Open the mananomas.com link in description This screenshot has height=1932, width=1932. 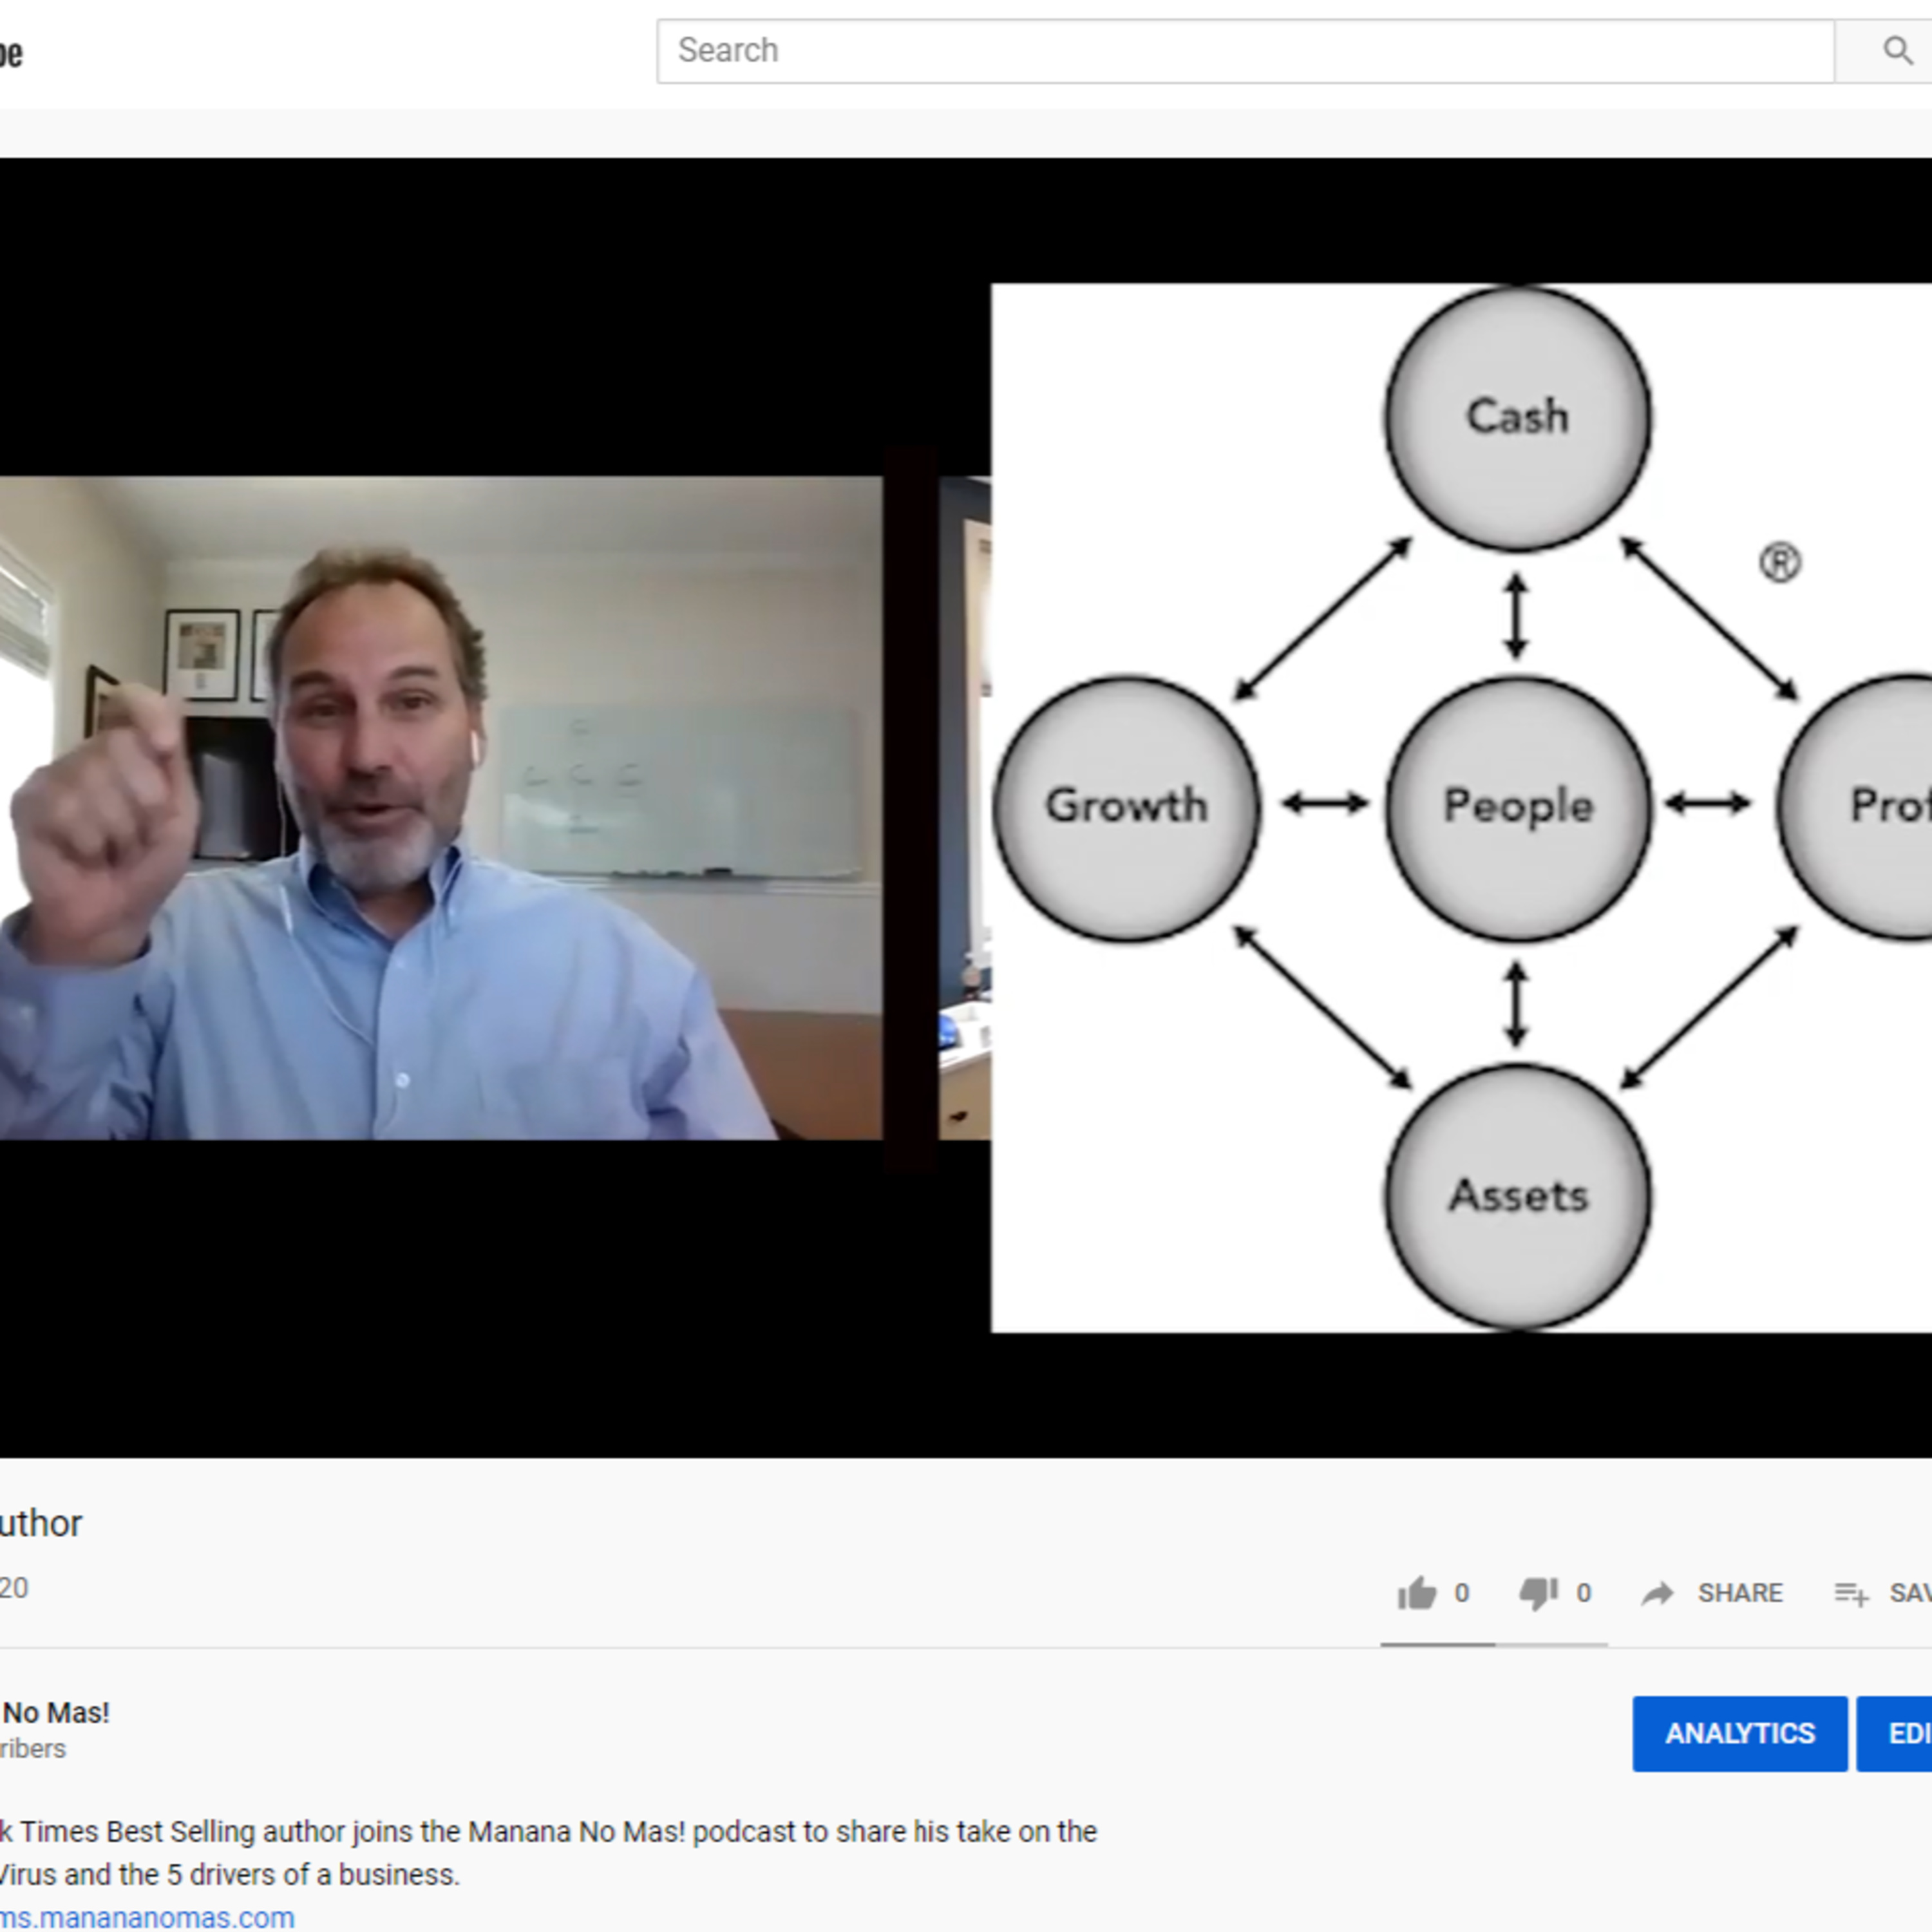click(x=148, y=1917)
